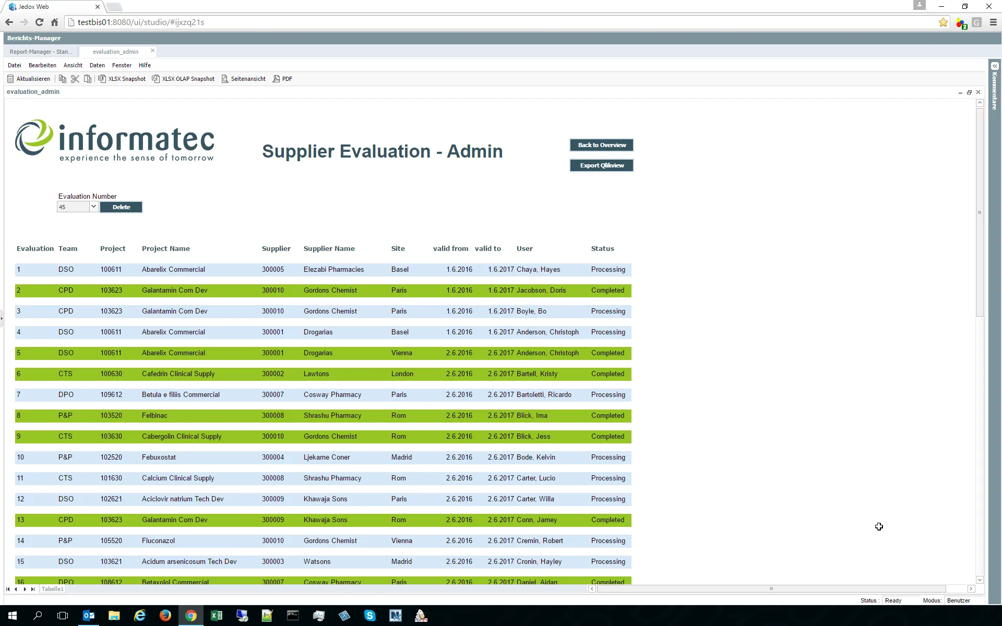Click the bookmark star icon
Viewport: 1002px width, 626px height.
click(x=943, y=22)
